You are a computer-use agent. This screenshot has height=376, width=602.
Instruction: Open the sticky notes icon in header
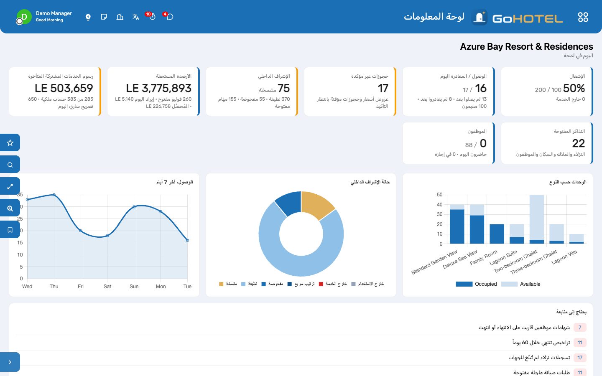click(x=104, y=17)
